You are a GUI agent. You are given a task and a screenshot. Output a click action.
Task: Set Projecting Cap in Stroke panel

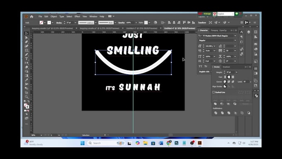pyautogui.click(x=233, y=77)
